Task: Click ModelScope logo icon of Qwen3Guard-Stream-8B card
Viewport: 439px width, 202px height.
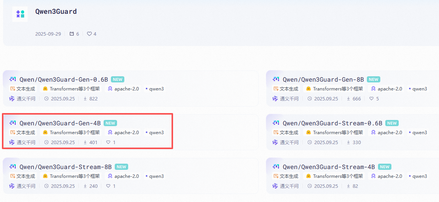Action: point(13,166)
